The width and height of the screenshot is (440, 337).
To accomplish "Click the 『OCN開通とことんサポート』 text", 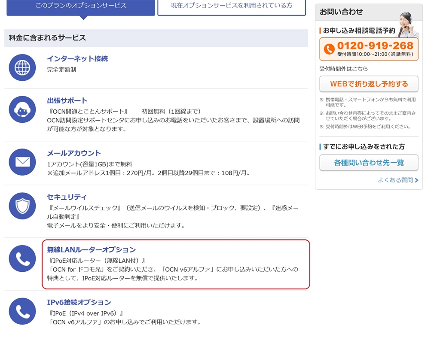I will (88, 111).
